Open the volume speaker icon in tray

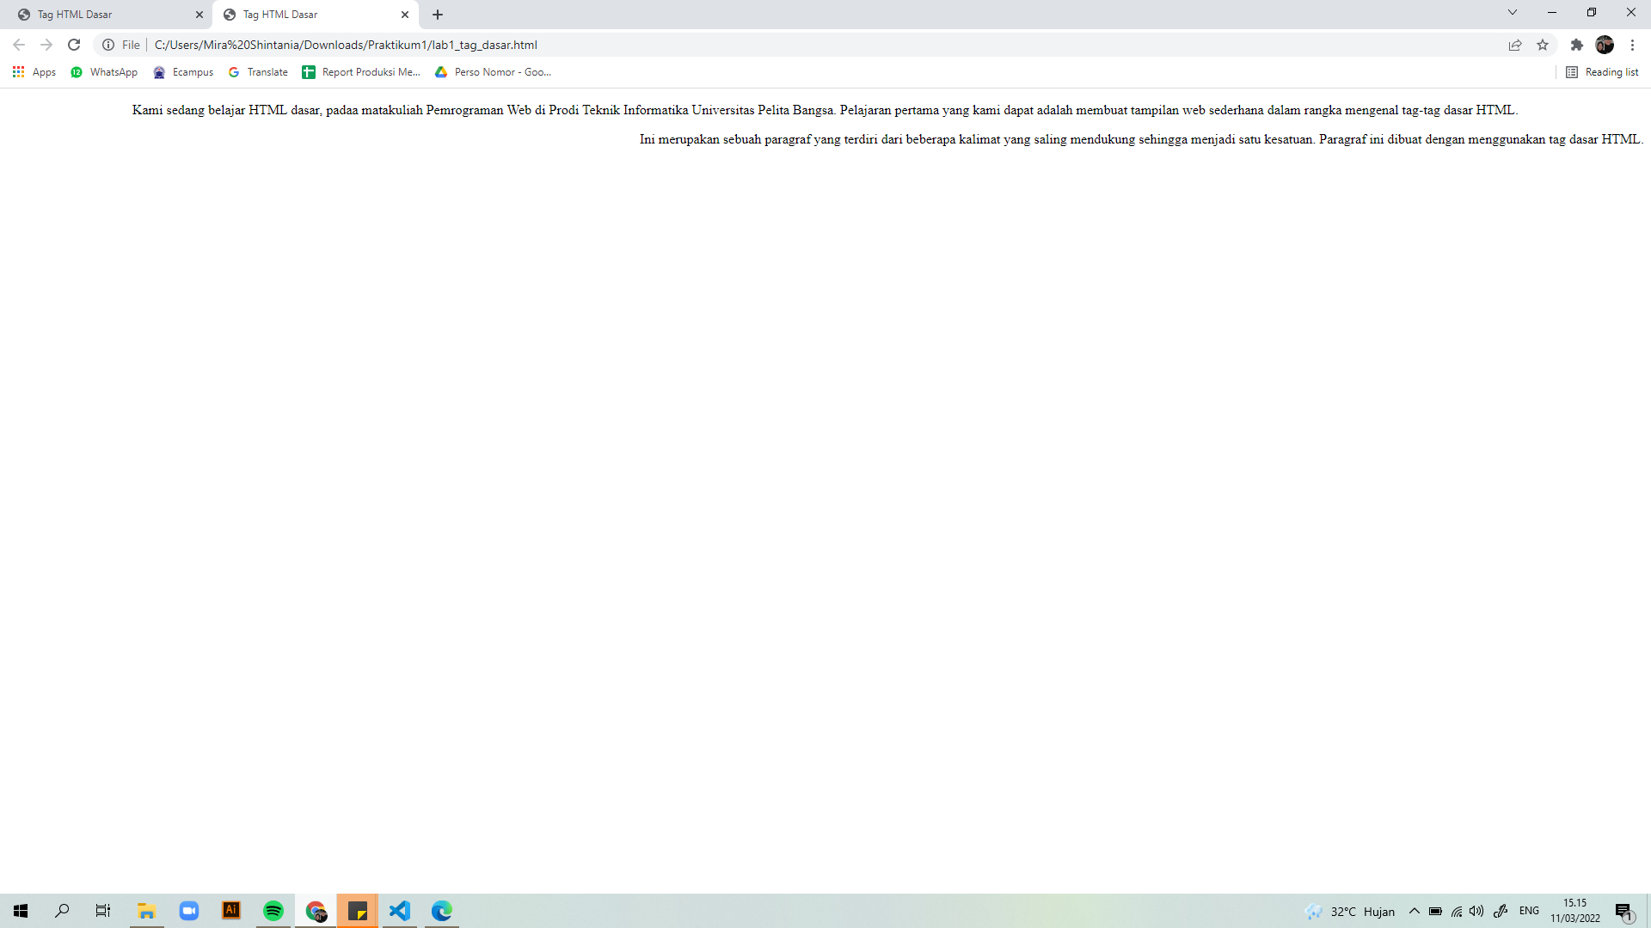1476,911
